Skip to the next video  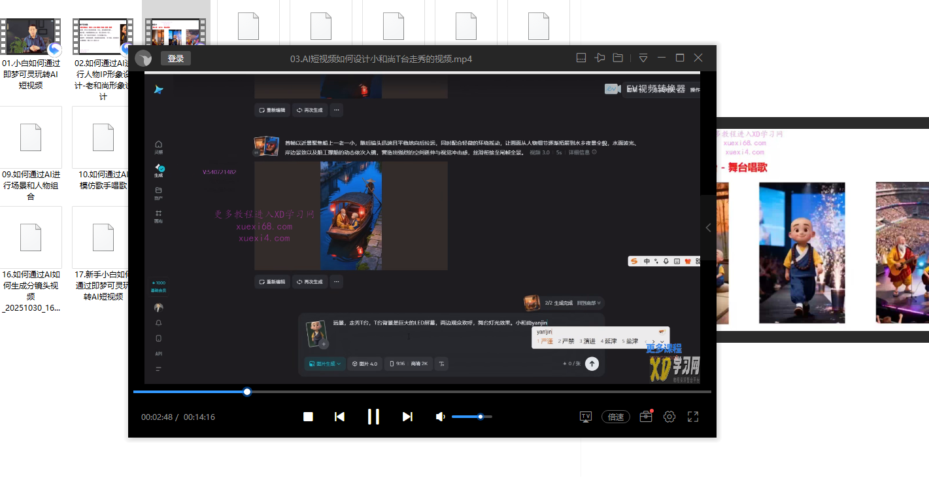[x=407, y=417]
